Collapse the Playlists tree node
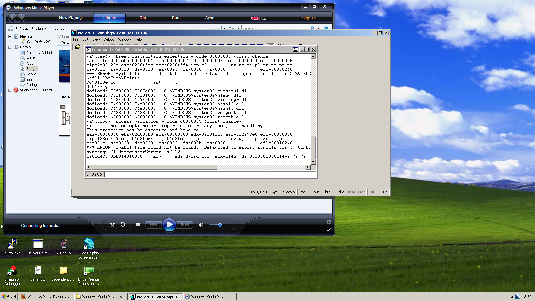535x301 pixels. [10, 36]
